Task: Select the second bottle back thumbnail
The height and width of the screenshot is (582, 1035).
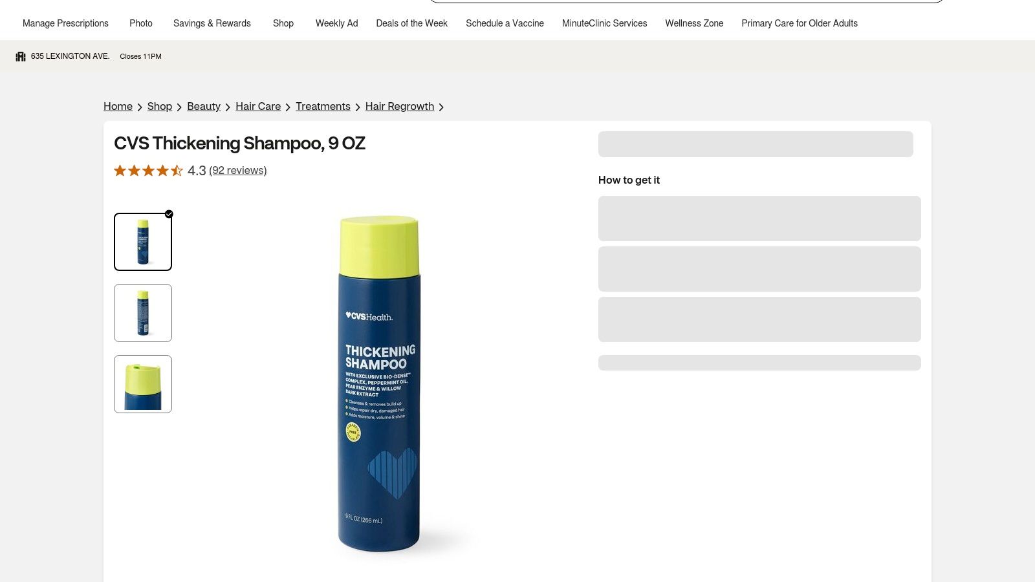Action: pyautogui.click(x=143, y=313)
